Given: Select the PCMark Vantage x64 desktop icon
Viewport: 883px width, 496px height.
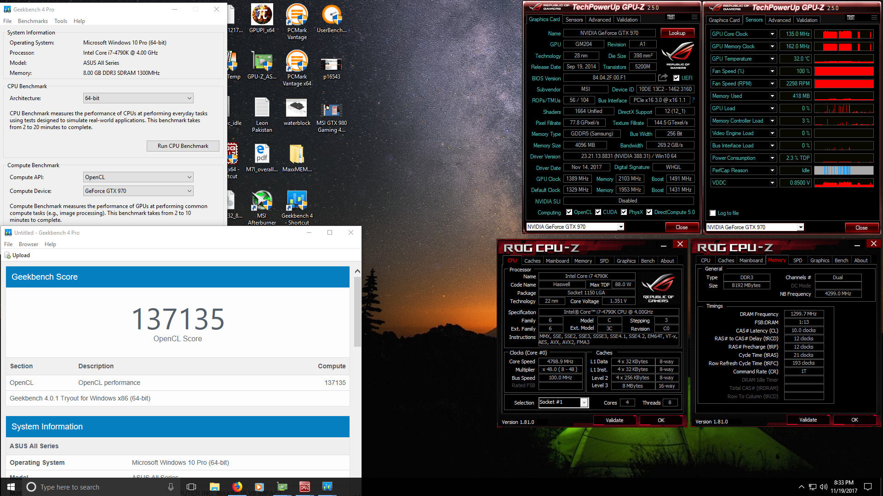Looking at the screenshot, I should (x=297, y=68).
